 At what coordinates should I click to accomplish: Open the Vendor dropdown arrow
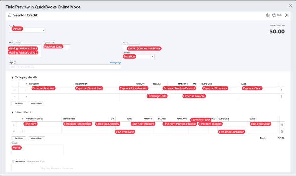coord(44,30)
